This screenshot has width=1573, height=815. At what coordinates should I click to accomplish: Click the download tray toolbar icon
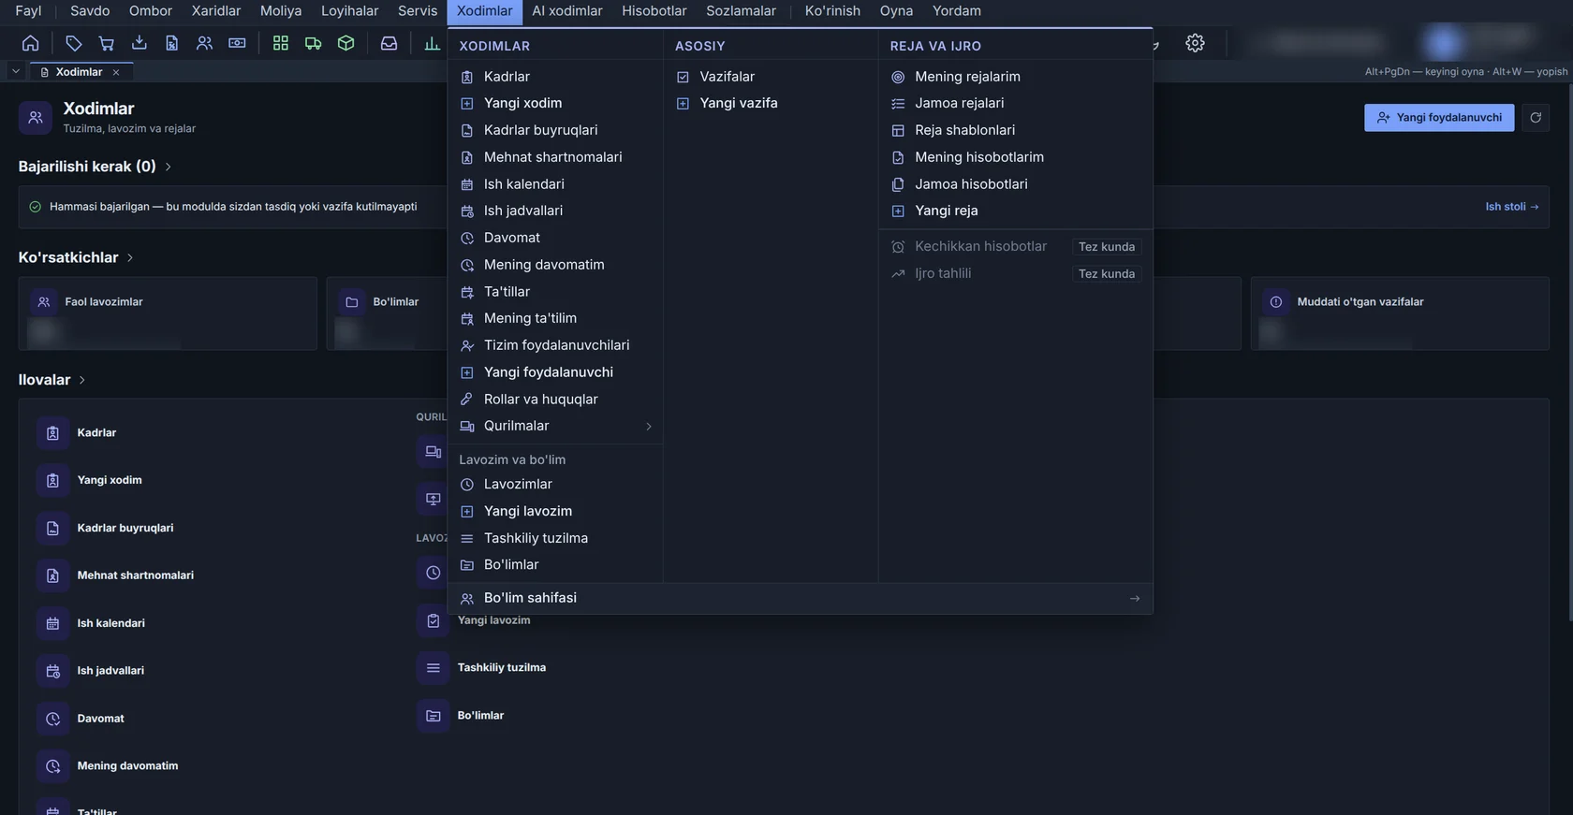click(140, 43)
